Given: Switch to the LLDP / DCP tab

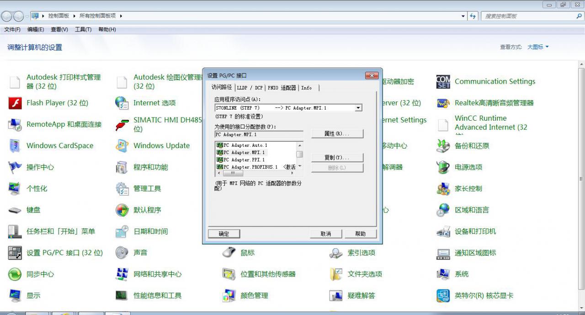Looking at the screenshot, I should [x=250, y=88].
